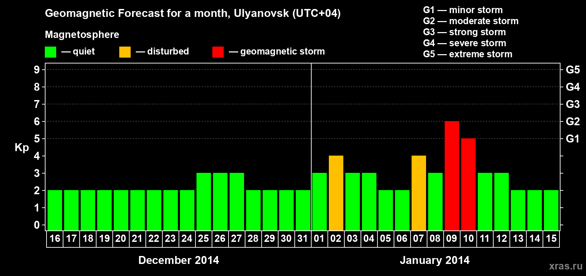The height and width of the screenshot is (276, 586).
Task: Click the 'December 2014' month label
Action: pos(179,260)
